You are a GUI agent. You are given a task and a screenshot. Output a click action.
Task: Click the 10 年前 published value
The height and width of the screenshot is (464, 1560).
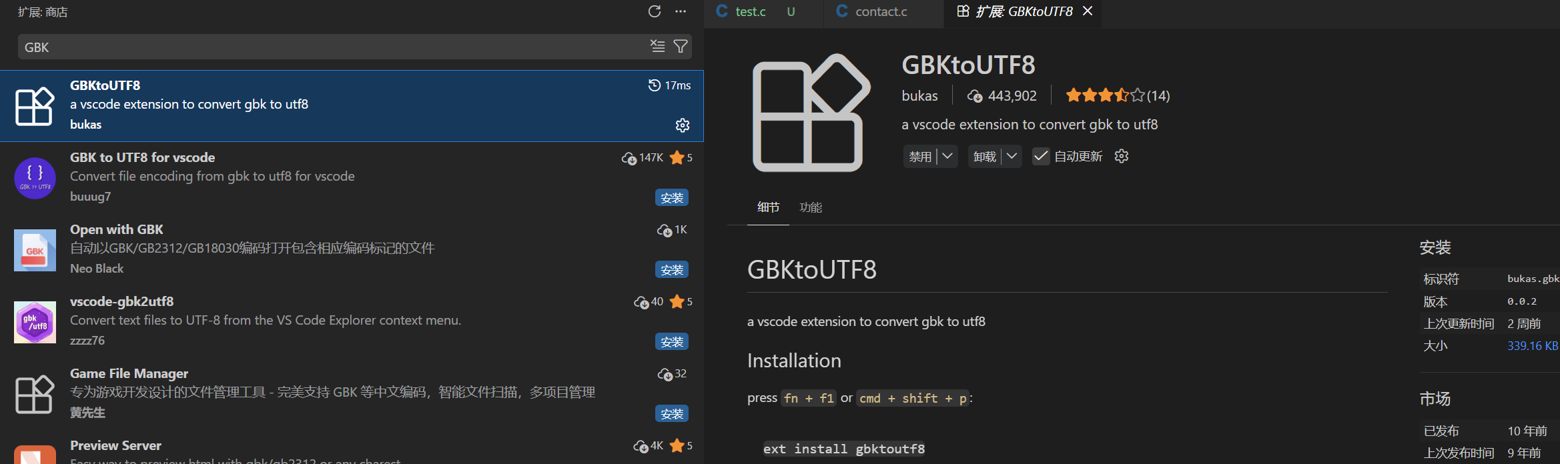pyautogui.click(x=1527, y=431)
